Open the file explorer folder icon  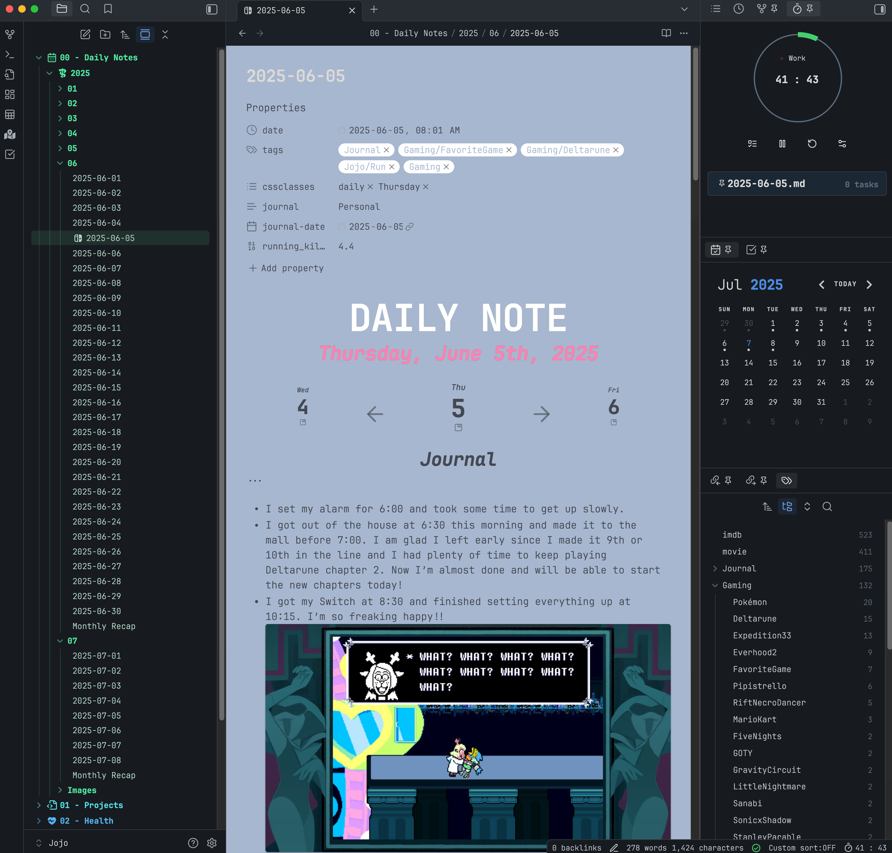pyautogui.click(x=62, y=9)
